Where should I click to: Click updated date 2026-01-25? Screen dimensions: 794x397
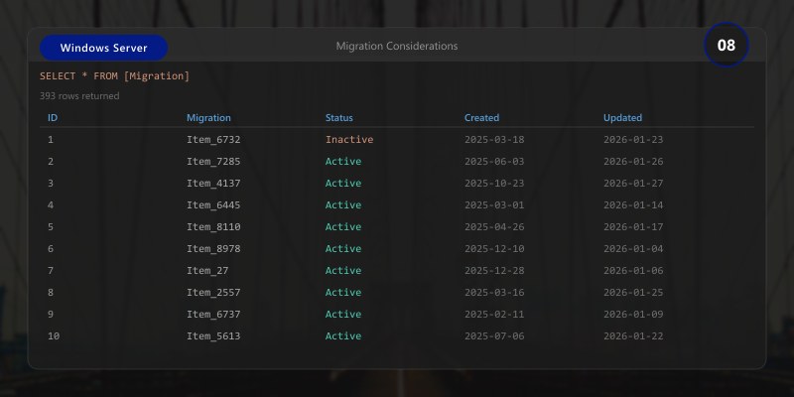(633, 292)
